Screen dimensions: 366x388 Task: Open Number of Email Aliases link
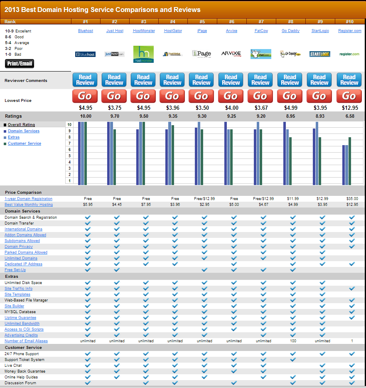(26, 341)
